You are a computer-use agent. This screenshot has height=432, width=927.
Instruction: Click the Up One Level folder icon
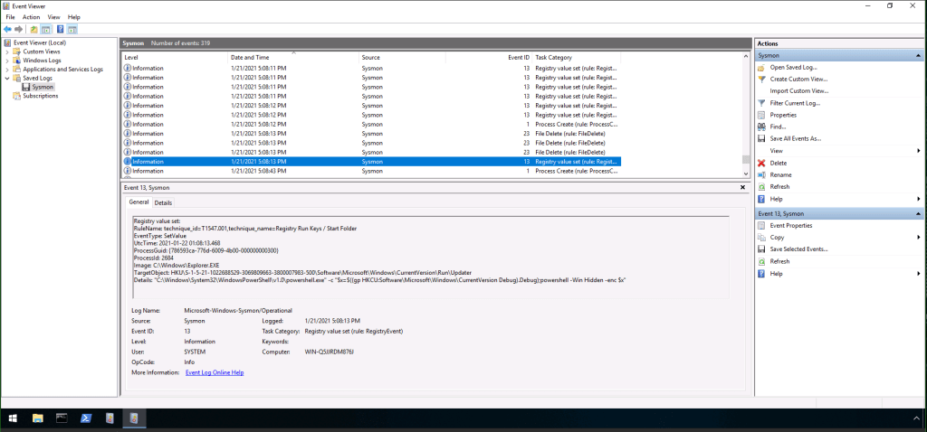33,29
